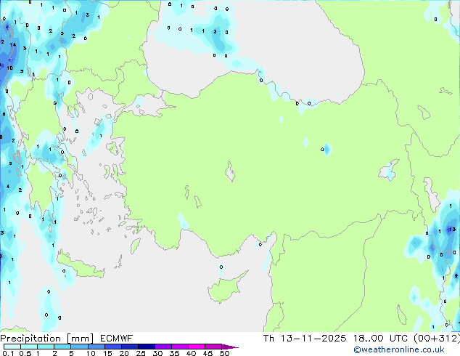Image resolution: width=460 pixels, height=356 pixels.
Task: Click the legend label '0.1'
Action: coord(9,353)
